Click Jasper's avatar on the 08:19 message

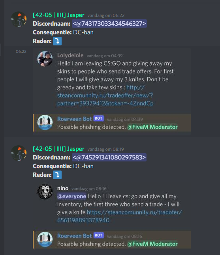click(19, 153)
